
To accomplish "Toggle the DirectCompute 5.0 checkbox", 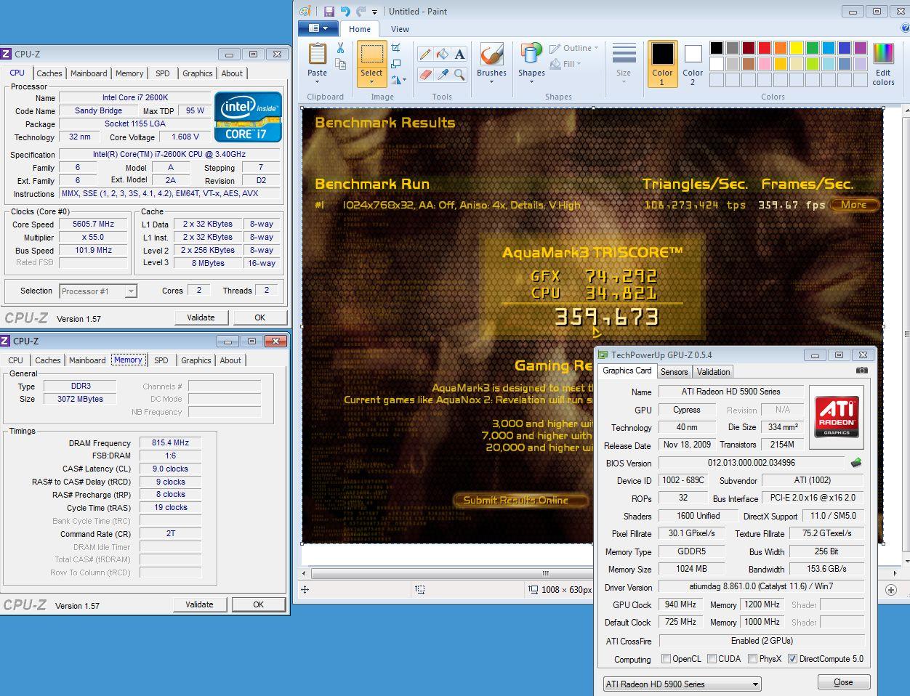I will click(x=792, y=659).
